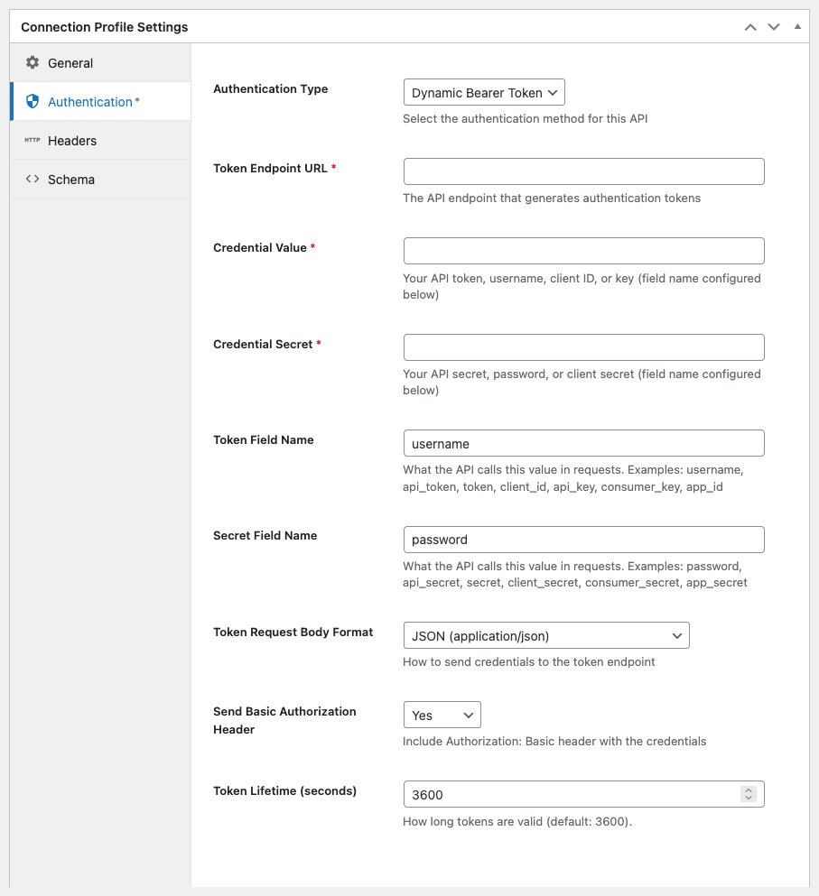Viewport: 819px width, 896px height.
Task: Focus the Credential Value field
Action: pos(584,251)
